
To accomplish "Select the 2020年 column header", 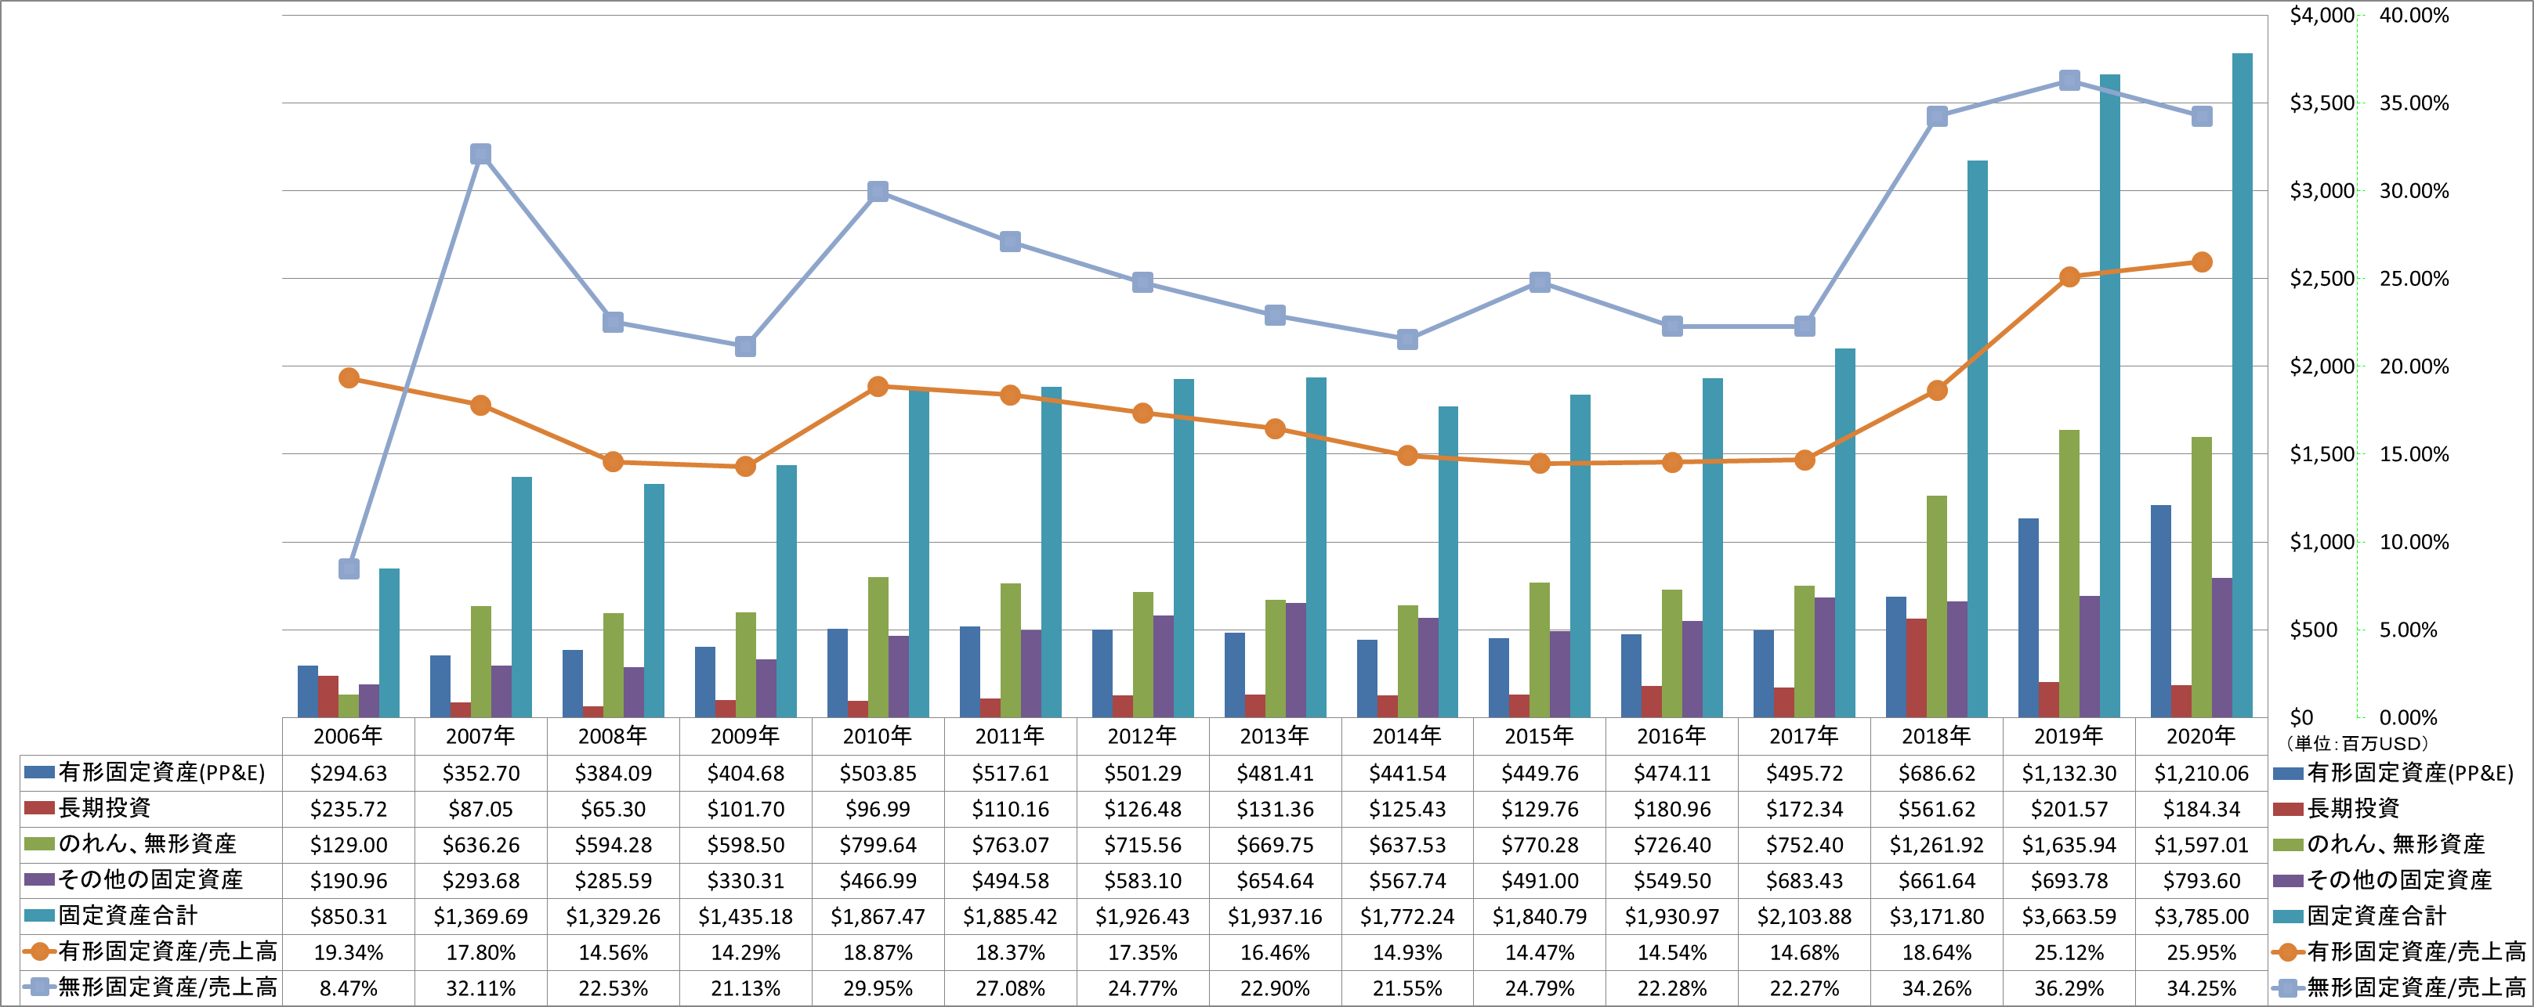I will pyautogui.click(x=2202, y=735).
